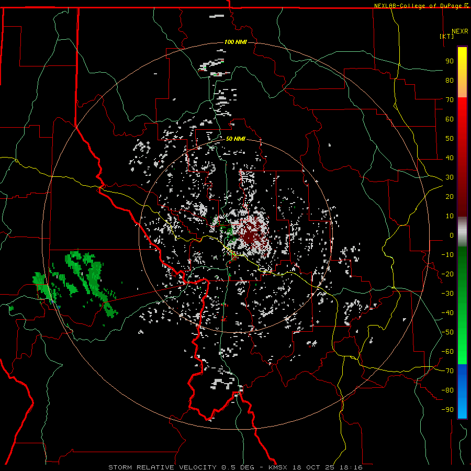The height and width of the screenshot is (471, 471).
Task: Click the "[KT]" units label
Action: point(446,36)
